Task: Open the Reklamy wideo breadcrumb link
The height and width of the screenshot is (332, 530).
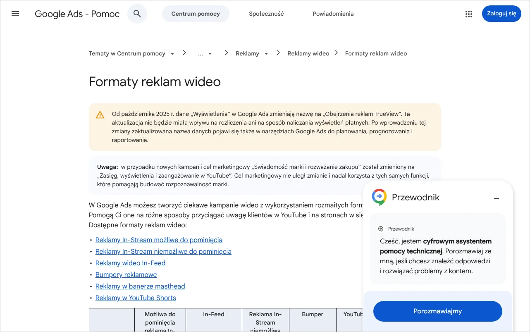Action: [x=308, y=53]
